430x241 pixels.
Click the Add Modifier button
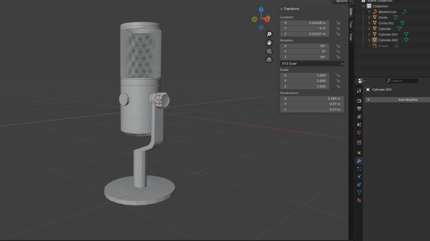[x=398, y=100]
